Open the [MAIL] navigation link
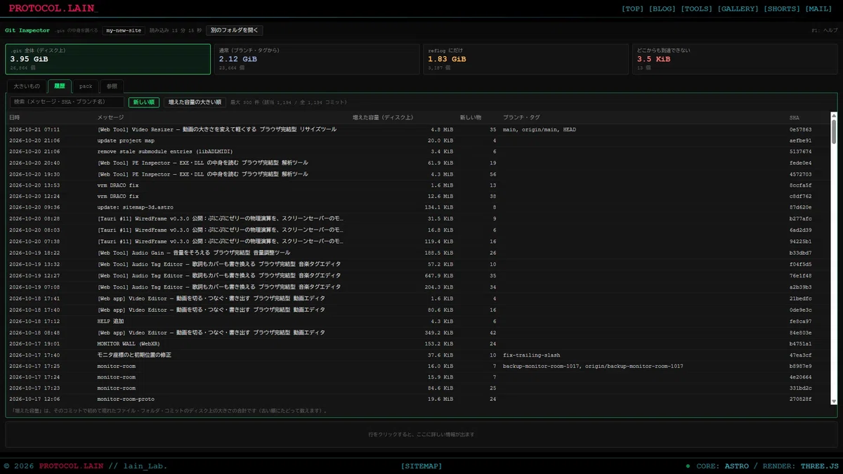This screenshot has width=843, height=474. (818, 9)
